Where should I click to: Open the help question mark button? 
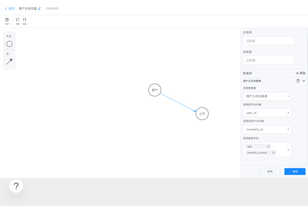[16, 186]
